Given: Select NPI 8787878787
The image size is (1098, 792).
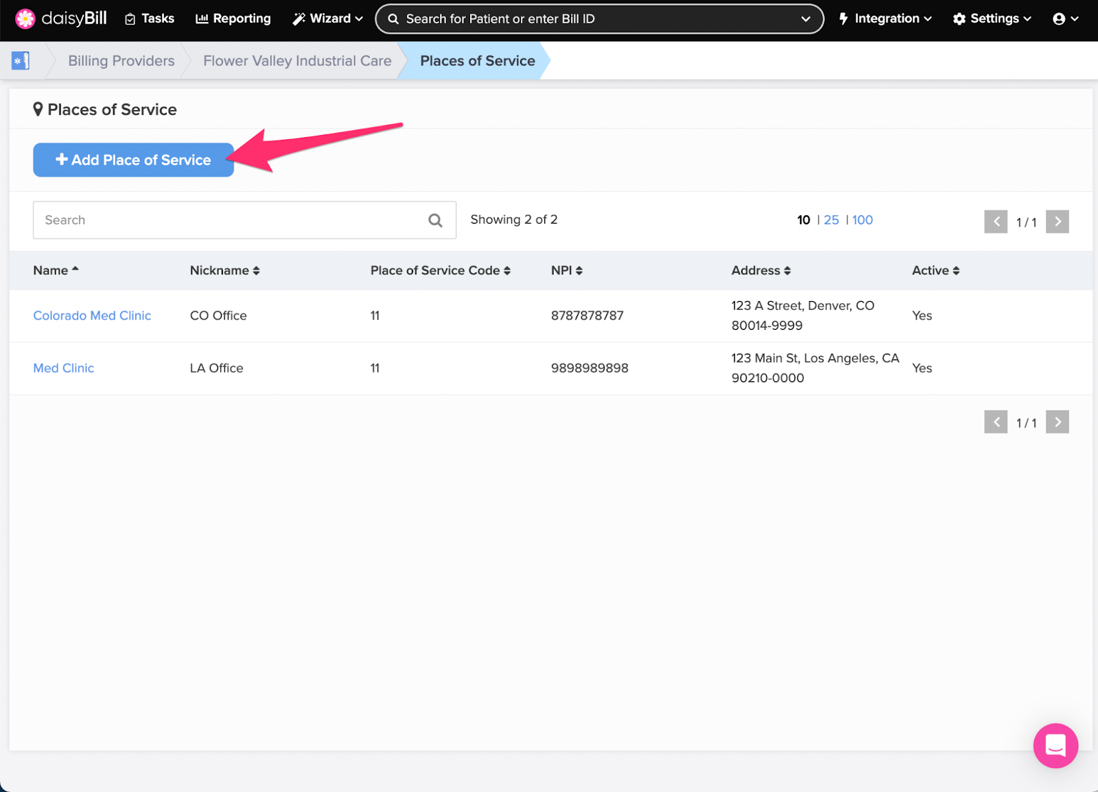Looking at the screenshot, I should (x=587, y=315).
